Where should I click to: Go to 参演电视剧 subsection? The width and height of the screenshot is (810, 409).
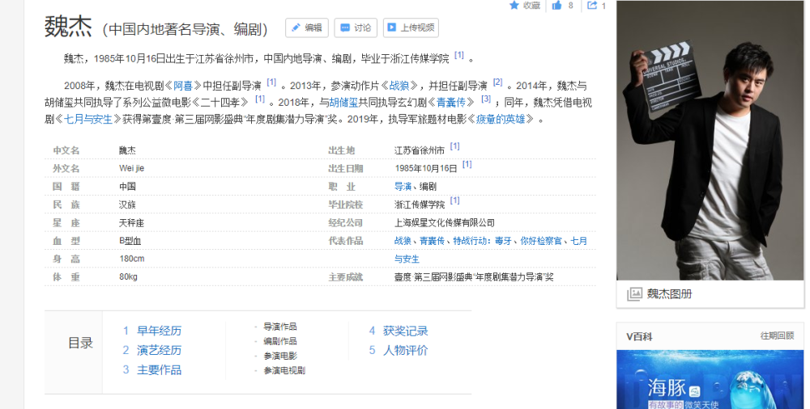284,370
